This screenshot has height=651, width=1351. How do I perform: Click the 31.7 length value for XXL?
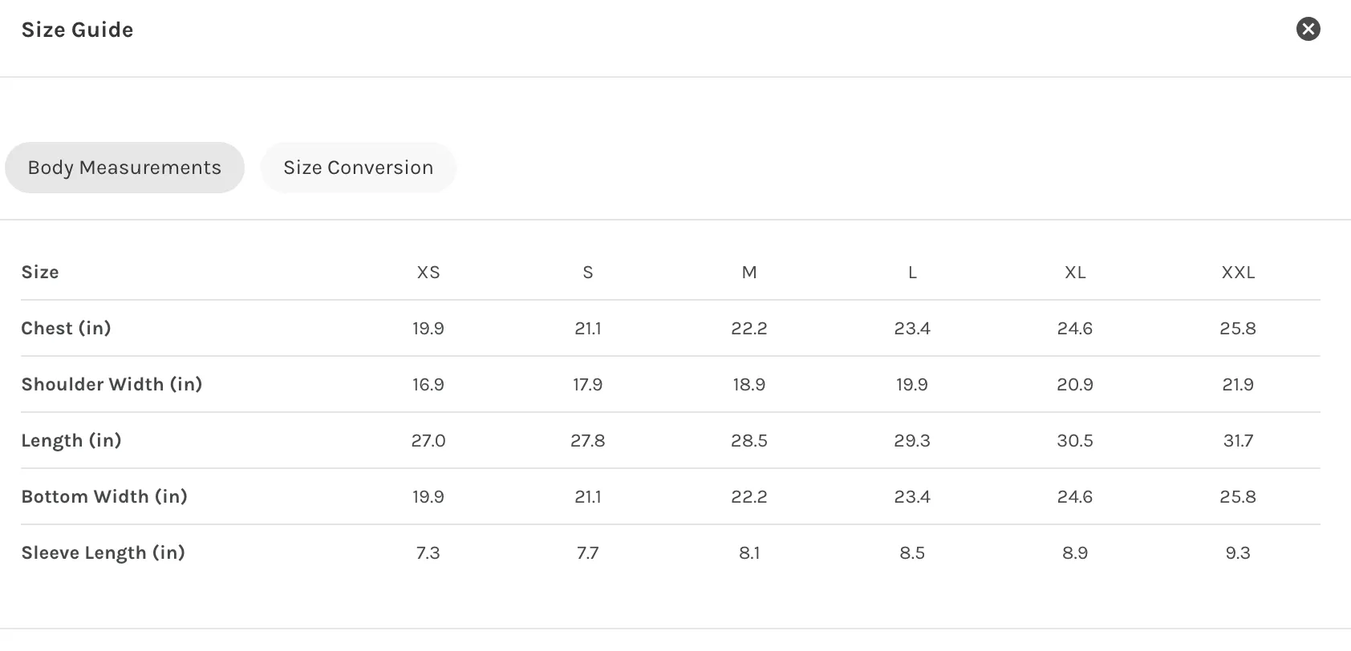(x=1238, y=440)
